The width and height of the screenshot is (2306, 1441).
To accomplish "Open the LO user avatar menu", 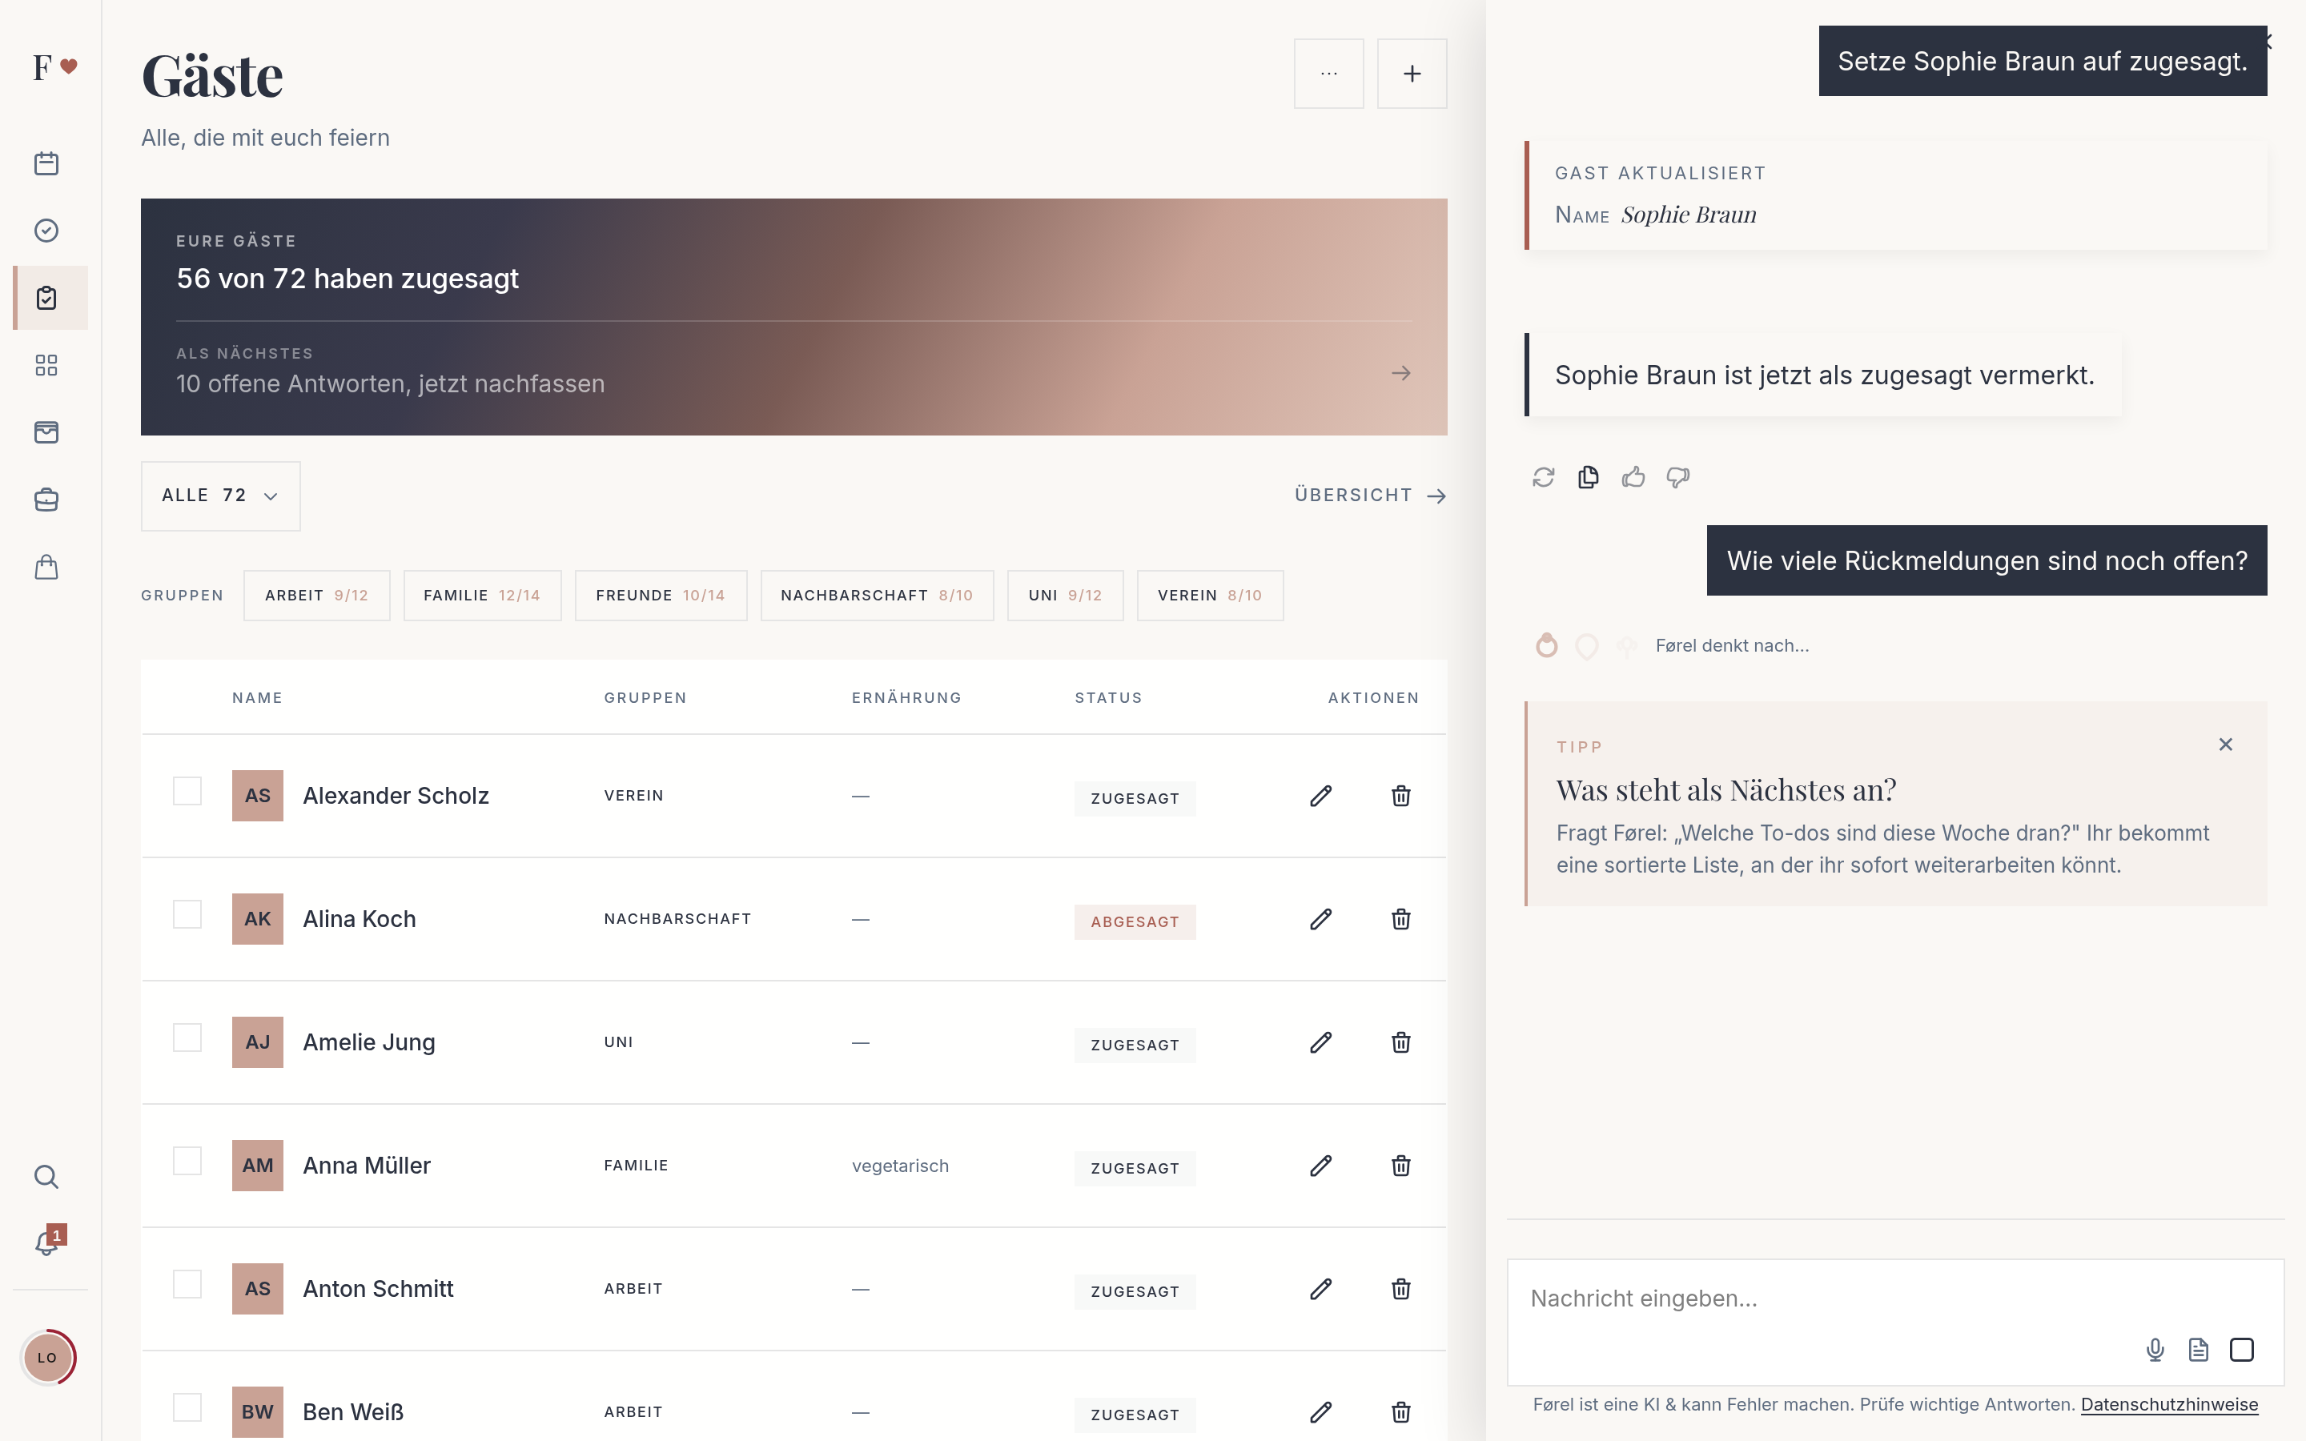I will [x=48, y=1357].
